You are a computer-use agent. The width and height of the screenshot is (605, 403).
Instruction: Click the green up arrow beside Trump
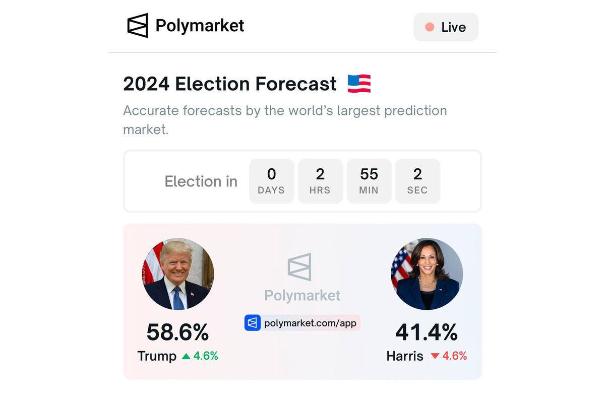[186, 356]
